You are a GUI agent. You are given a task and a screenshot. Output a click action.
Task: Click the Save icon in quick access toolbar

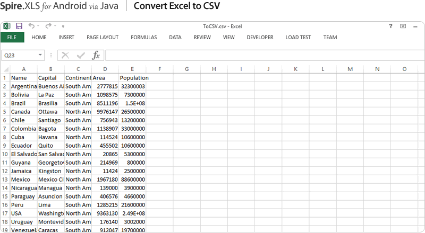coord(19,26)
